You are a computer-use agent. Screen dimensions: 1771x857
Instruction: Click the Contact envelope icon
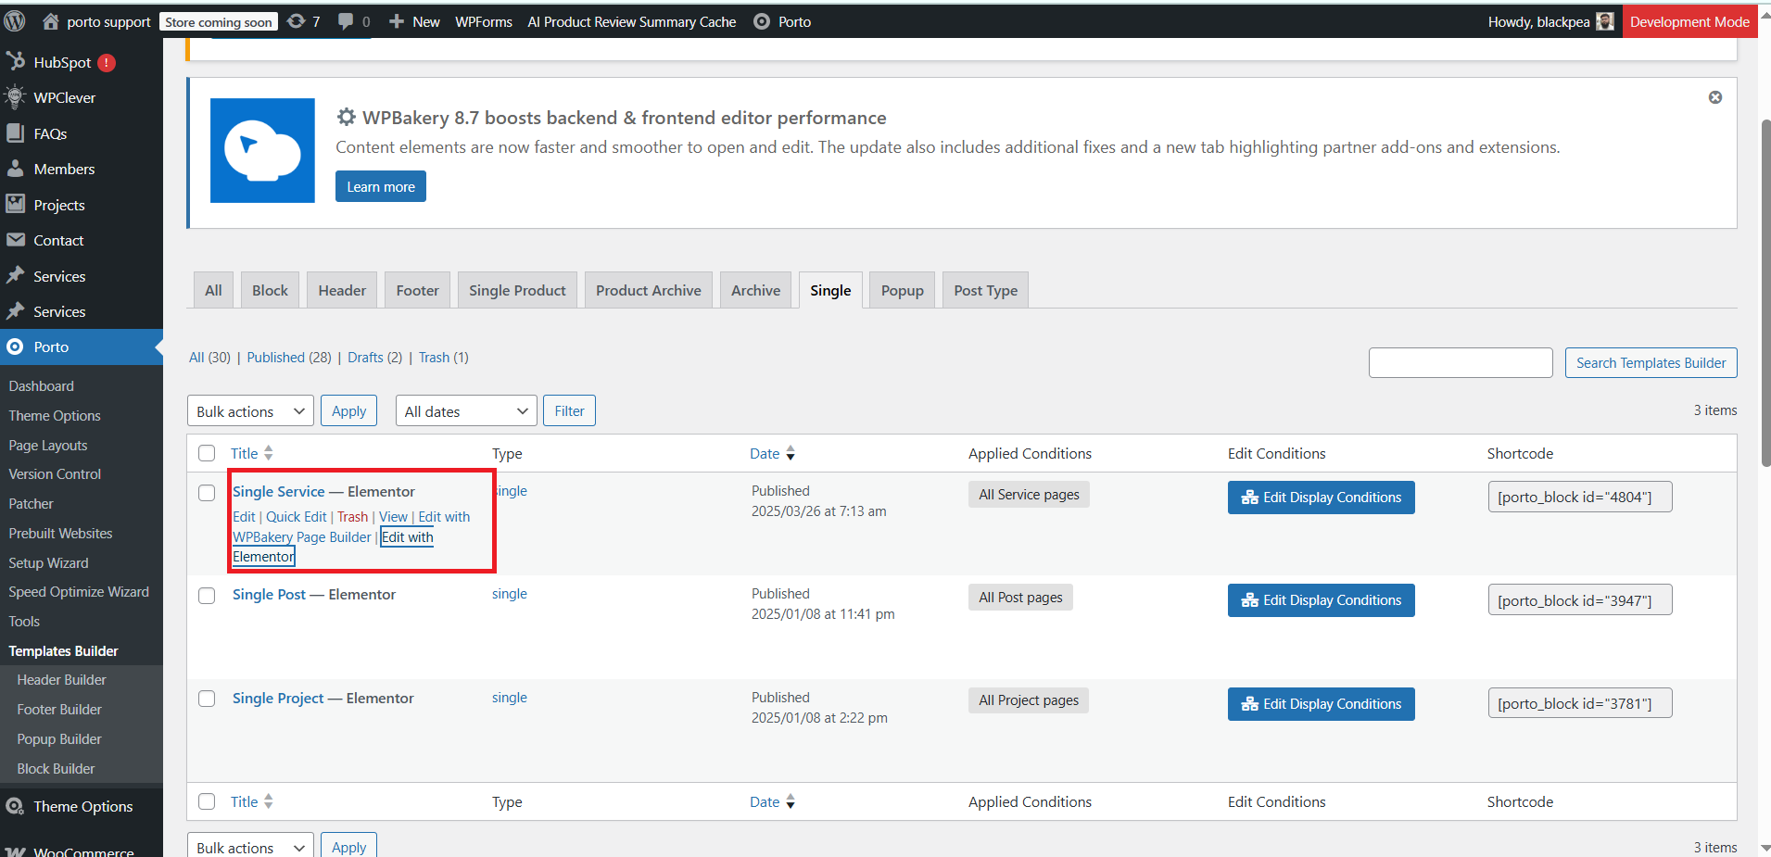pos(15,240)
